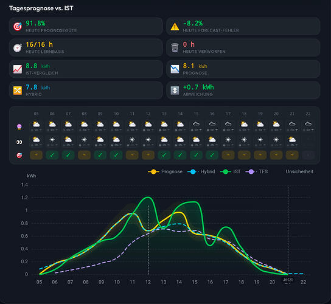The height and width of the screenshot is (304, 331).
Task: Click the HEUTE LERNBASIS caption
Action: pyautogui.click(x=45, y=52)
